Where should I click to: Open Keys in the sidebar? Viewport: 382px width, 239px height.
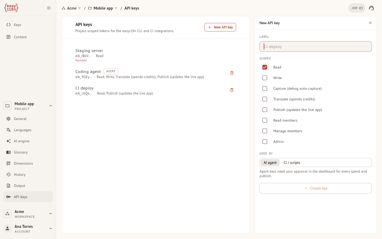(28, 25)
